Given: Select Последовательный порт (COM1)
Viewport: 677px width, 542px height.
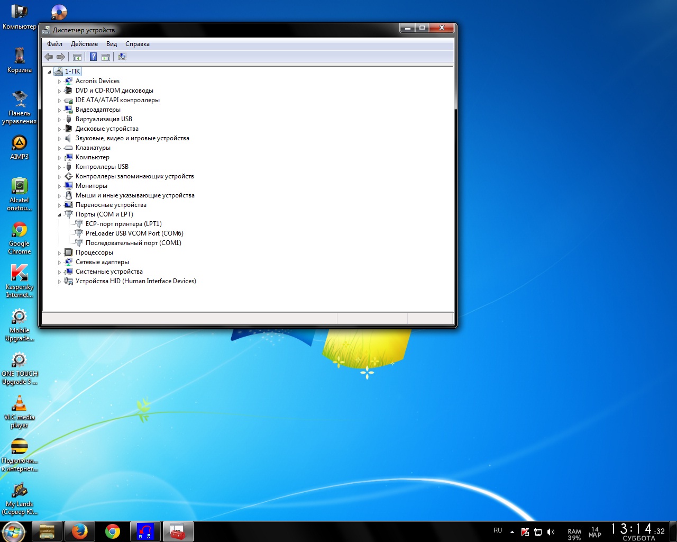Looking at the screenshot, I should point(133,243).
